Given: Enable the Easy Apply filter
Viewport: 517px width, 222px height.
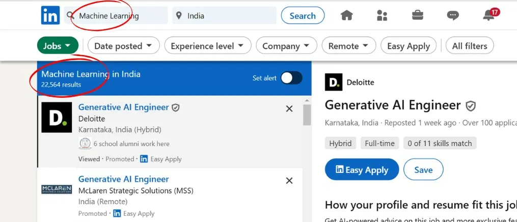Looking at the screenshot, I should [x=409, y=46].
